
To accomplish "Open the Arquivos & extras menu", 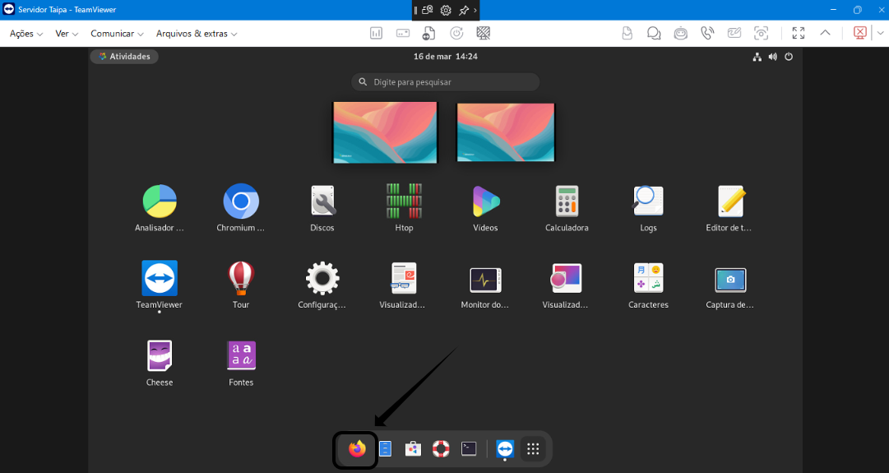I will click(197, 34).
